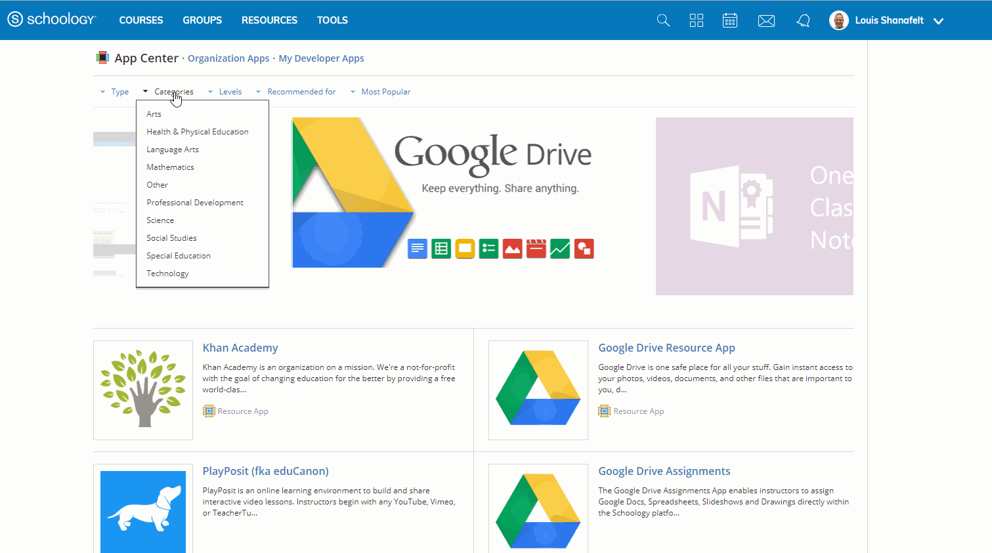Click the App Center heading

146,58
